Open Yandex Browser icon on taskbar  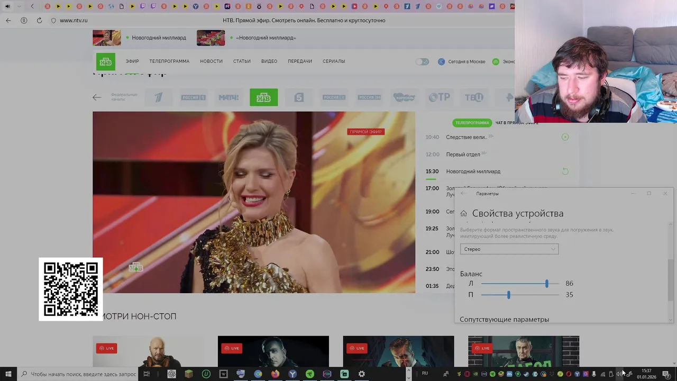(x=292, y=374)
